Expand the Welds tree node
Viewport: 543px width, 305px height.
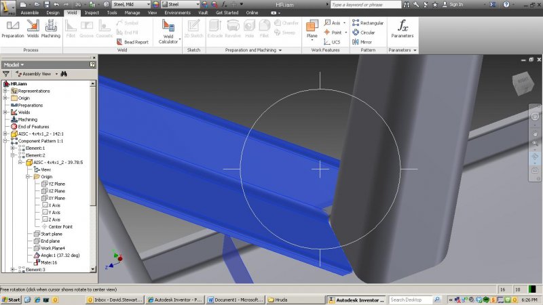coord(5,113)
